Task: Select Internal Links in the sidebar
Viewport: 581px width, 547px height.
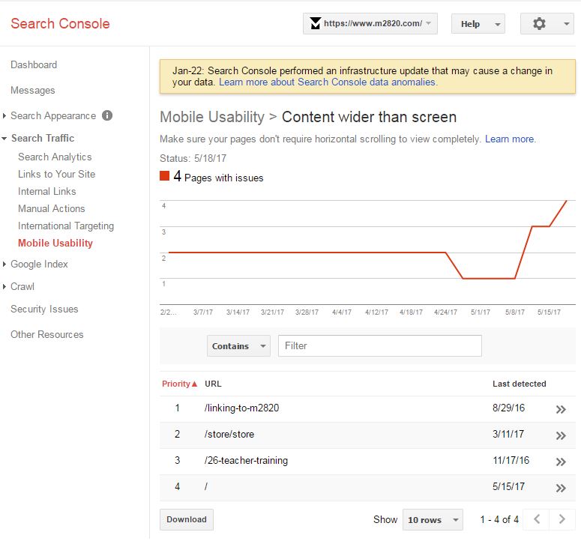Action: click(x=47, y=191)
